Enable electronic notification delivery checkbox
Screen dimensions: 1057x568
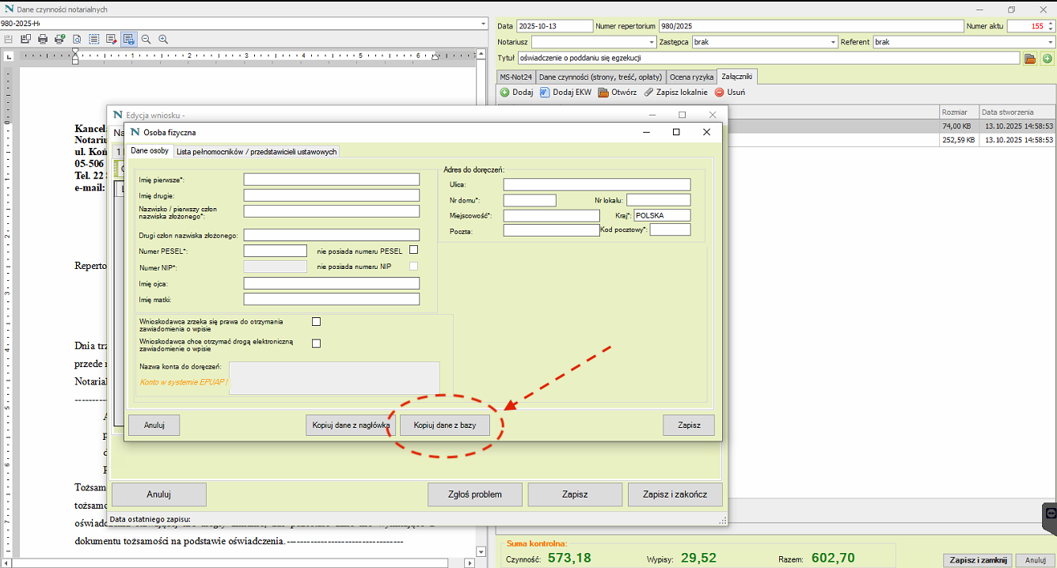316,343
